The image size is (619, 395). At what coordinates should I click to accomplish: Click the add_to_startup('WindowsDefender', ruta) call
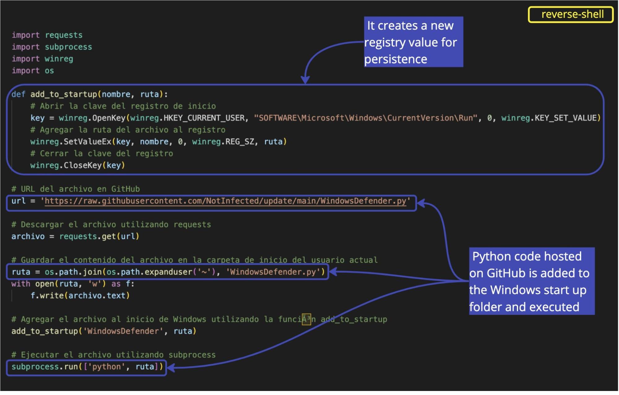coord(104,331)
